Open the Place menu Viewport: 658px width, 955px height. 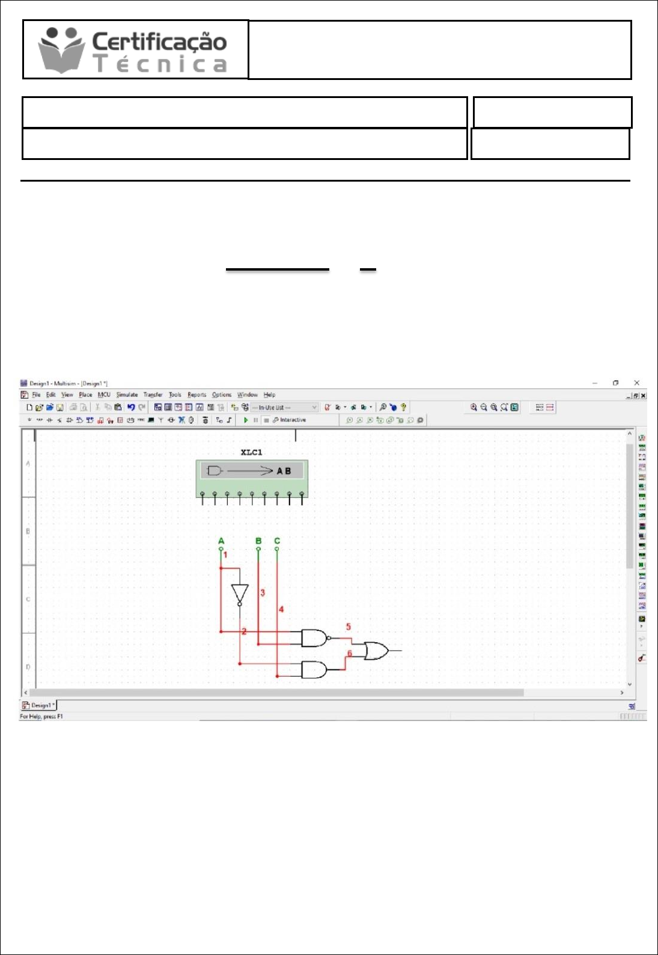point(85,395)
